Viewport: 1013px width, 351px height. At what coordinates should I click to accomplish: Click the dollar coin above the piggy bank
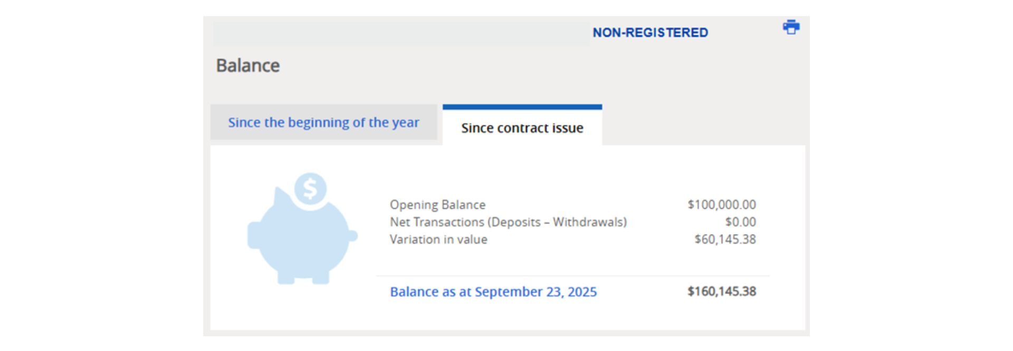[x=310, y=188]
